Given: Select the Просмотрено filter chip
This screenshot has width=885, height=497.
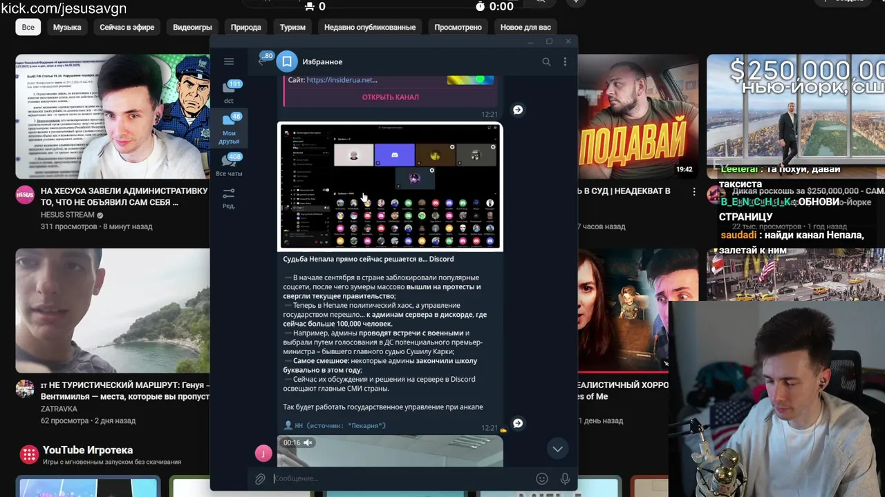Looking at the screenshot, I should [458, 27].
